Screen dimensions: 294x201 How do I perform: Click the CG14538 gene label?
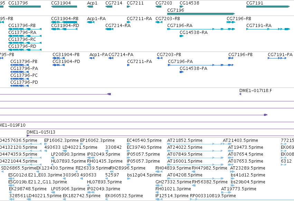coord(189,3)
